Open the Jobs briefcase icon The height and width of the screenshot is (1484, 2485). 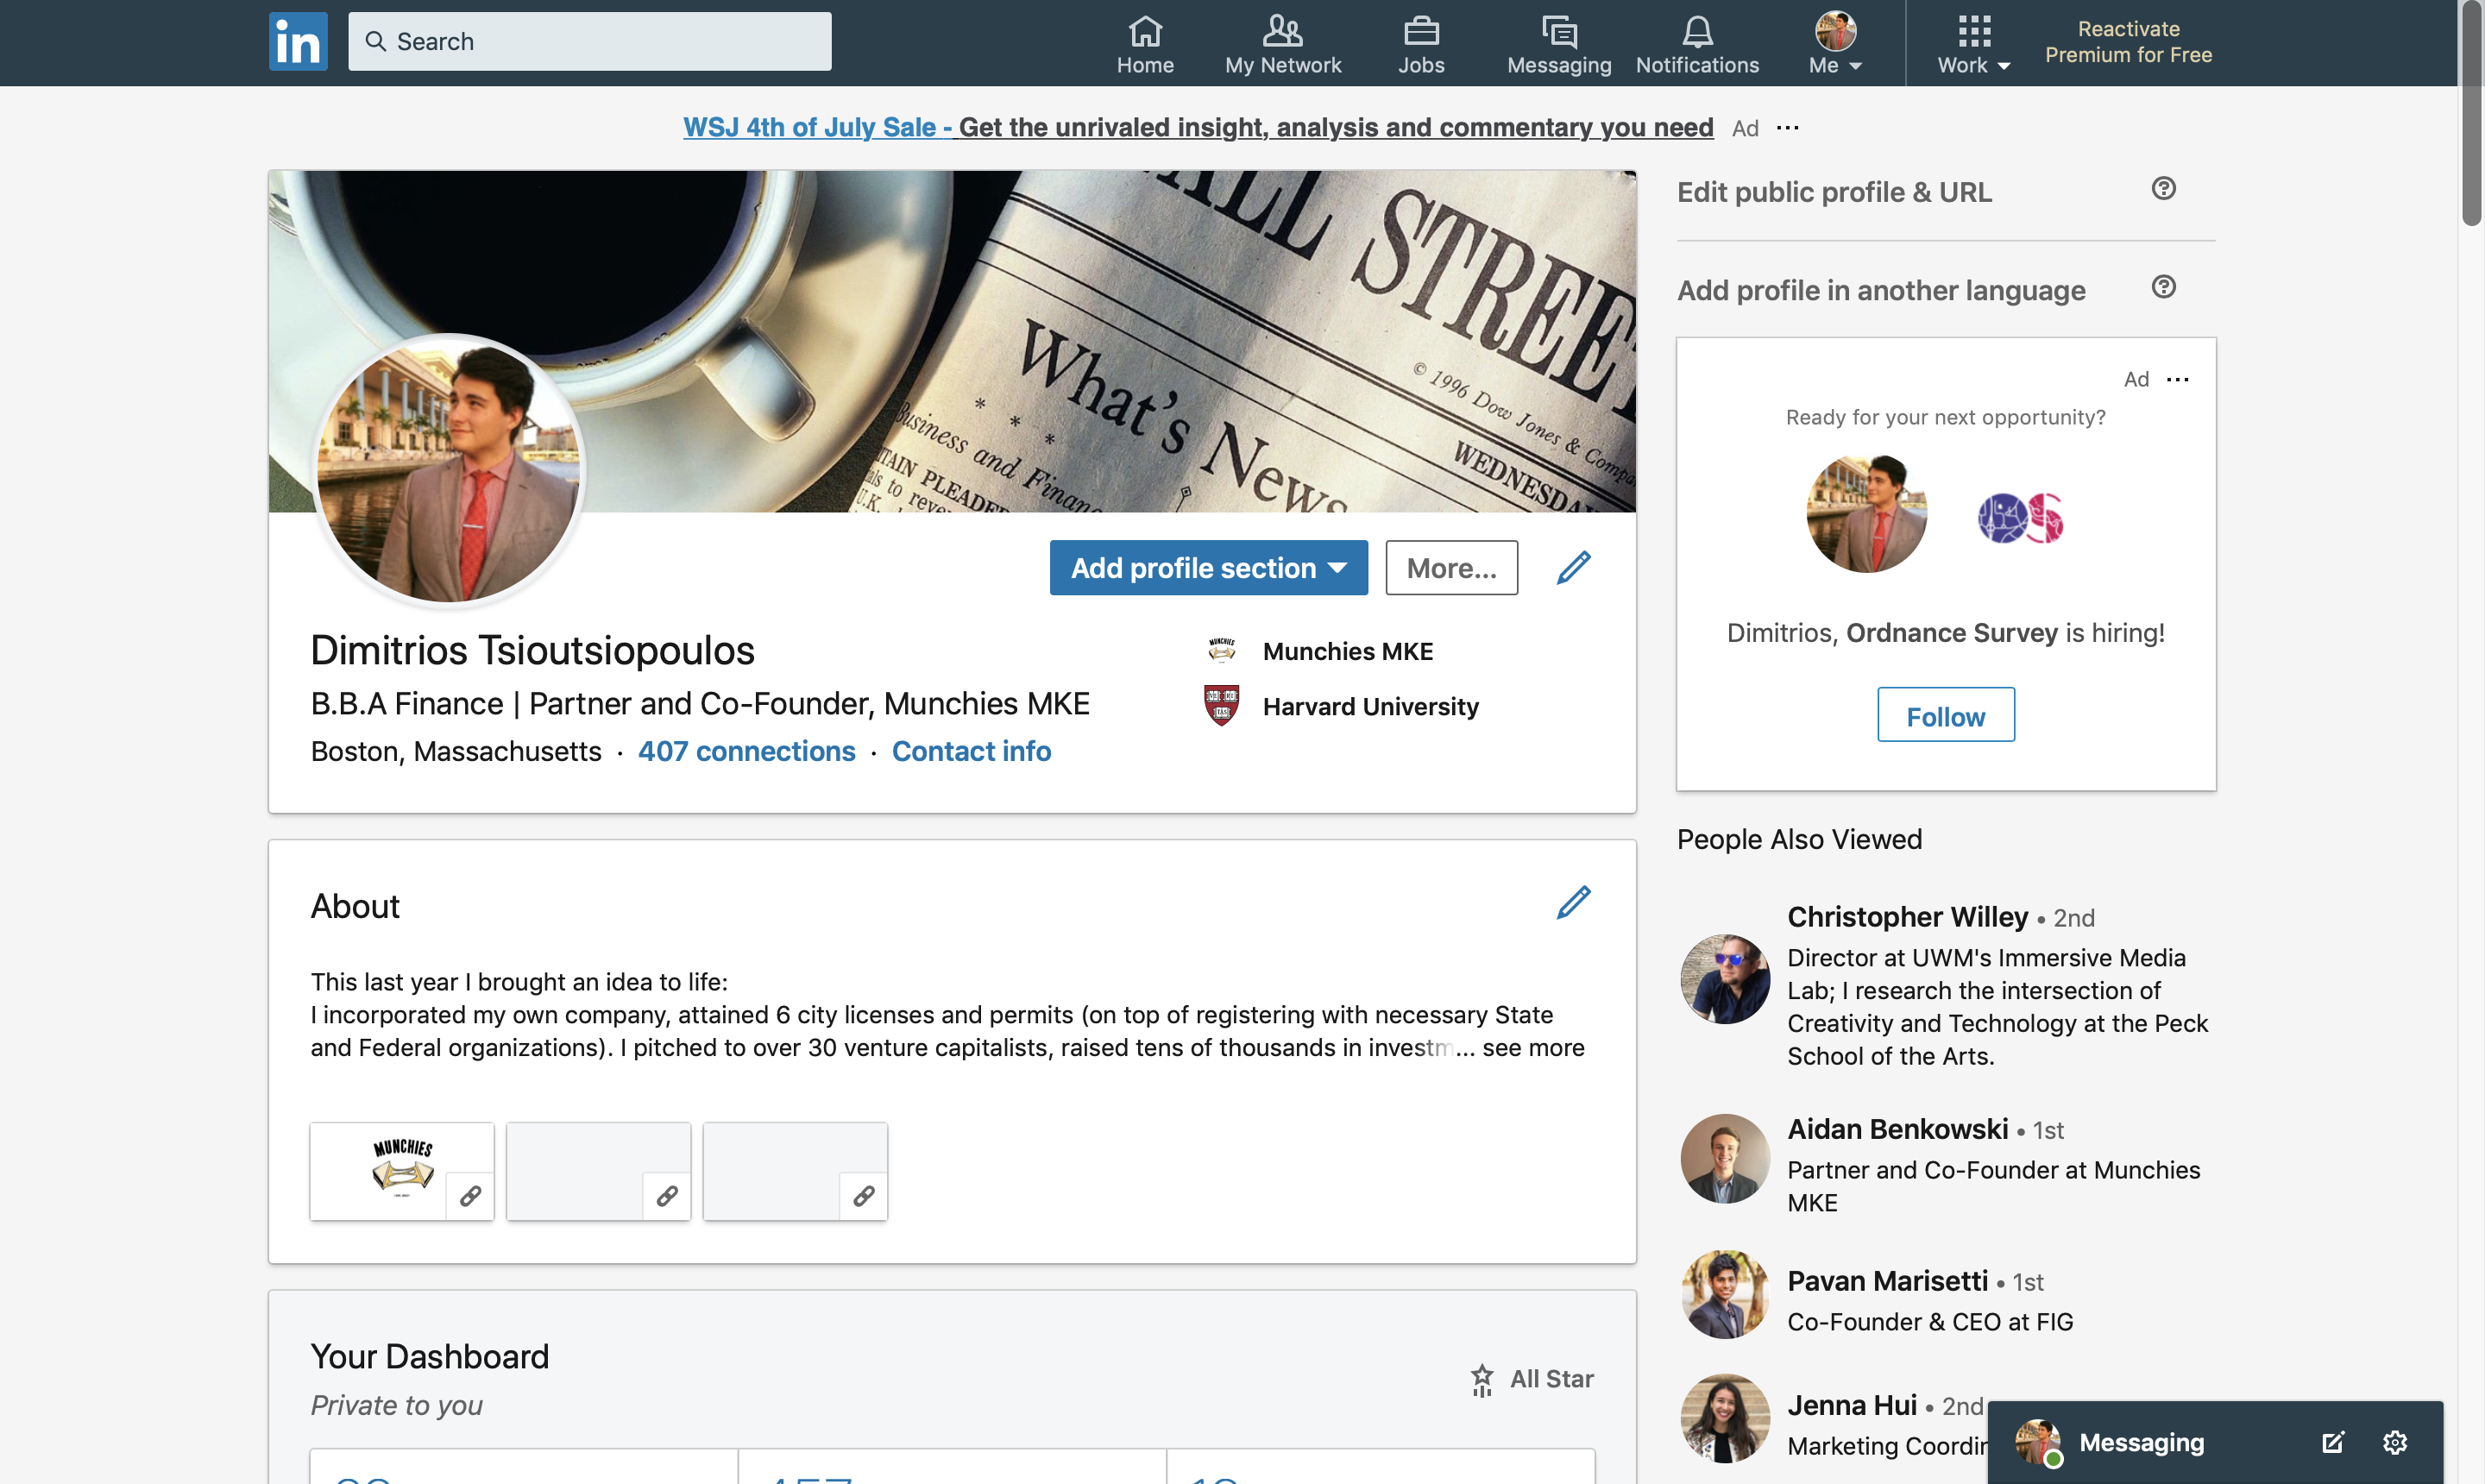point(1421,31)
